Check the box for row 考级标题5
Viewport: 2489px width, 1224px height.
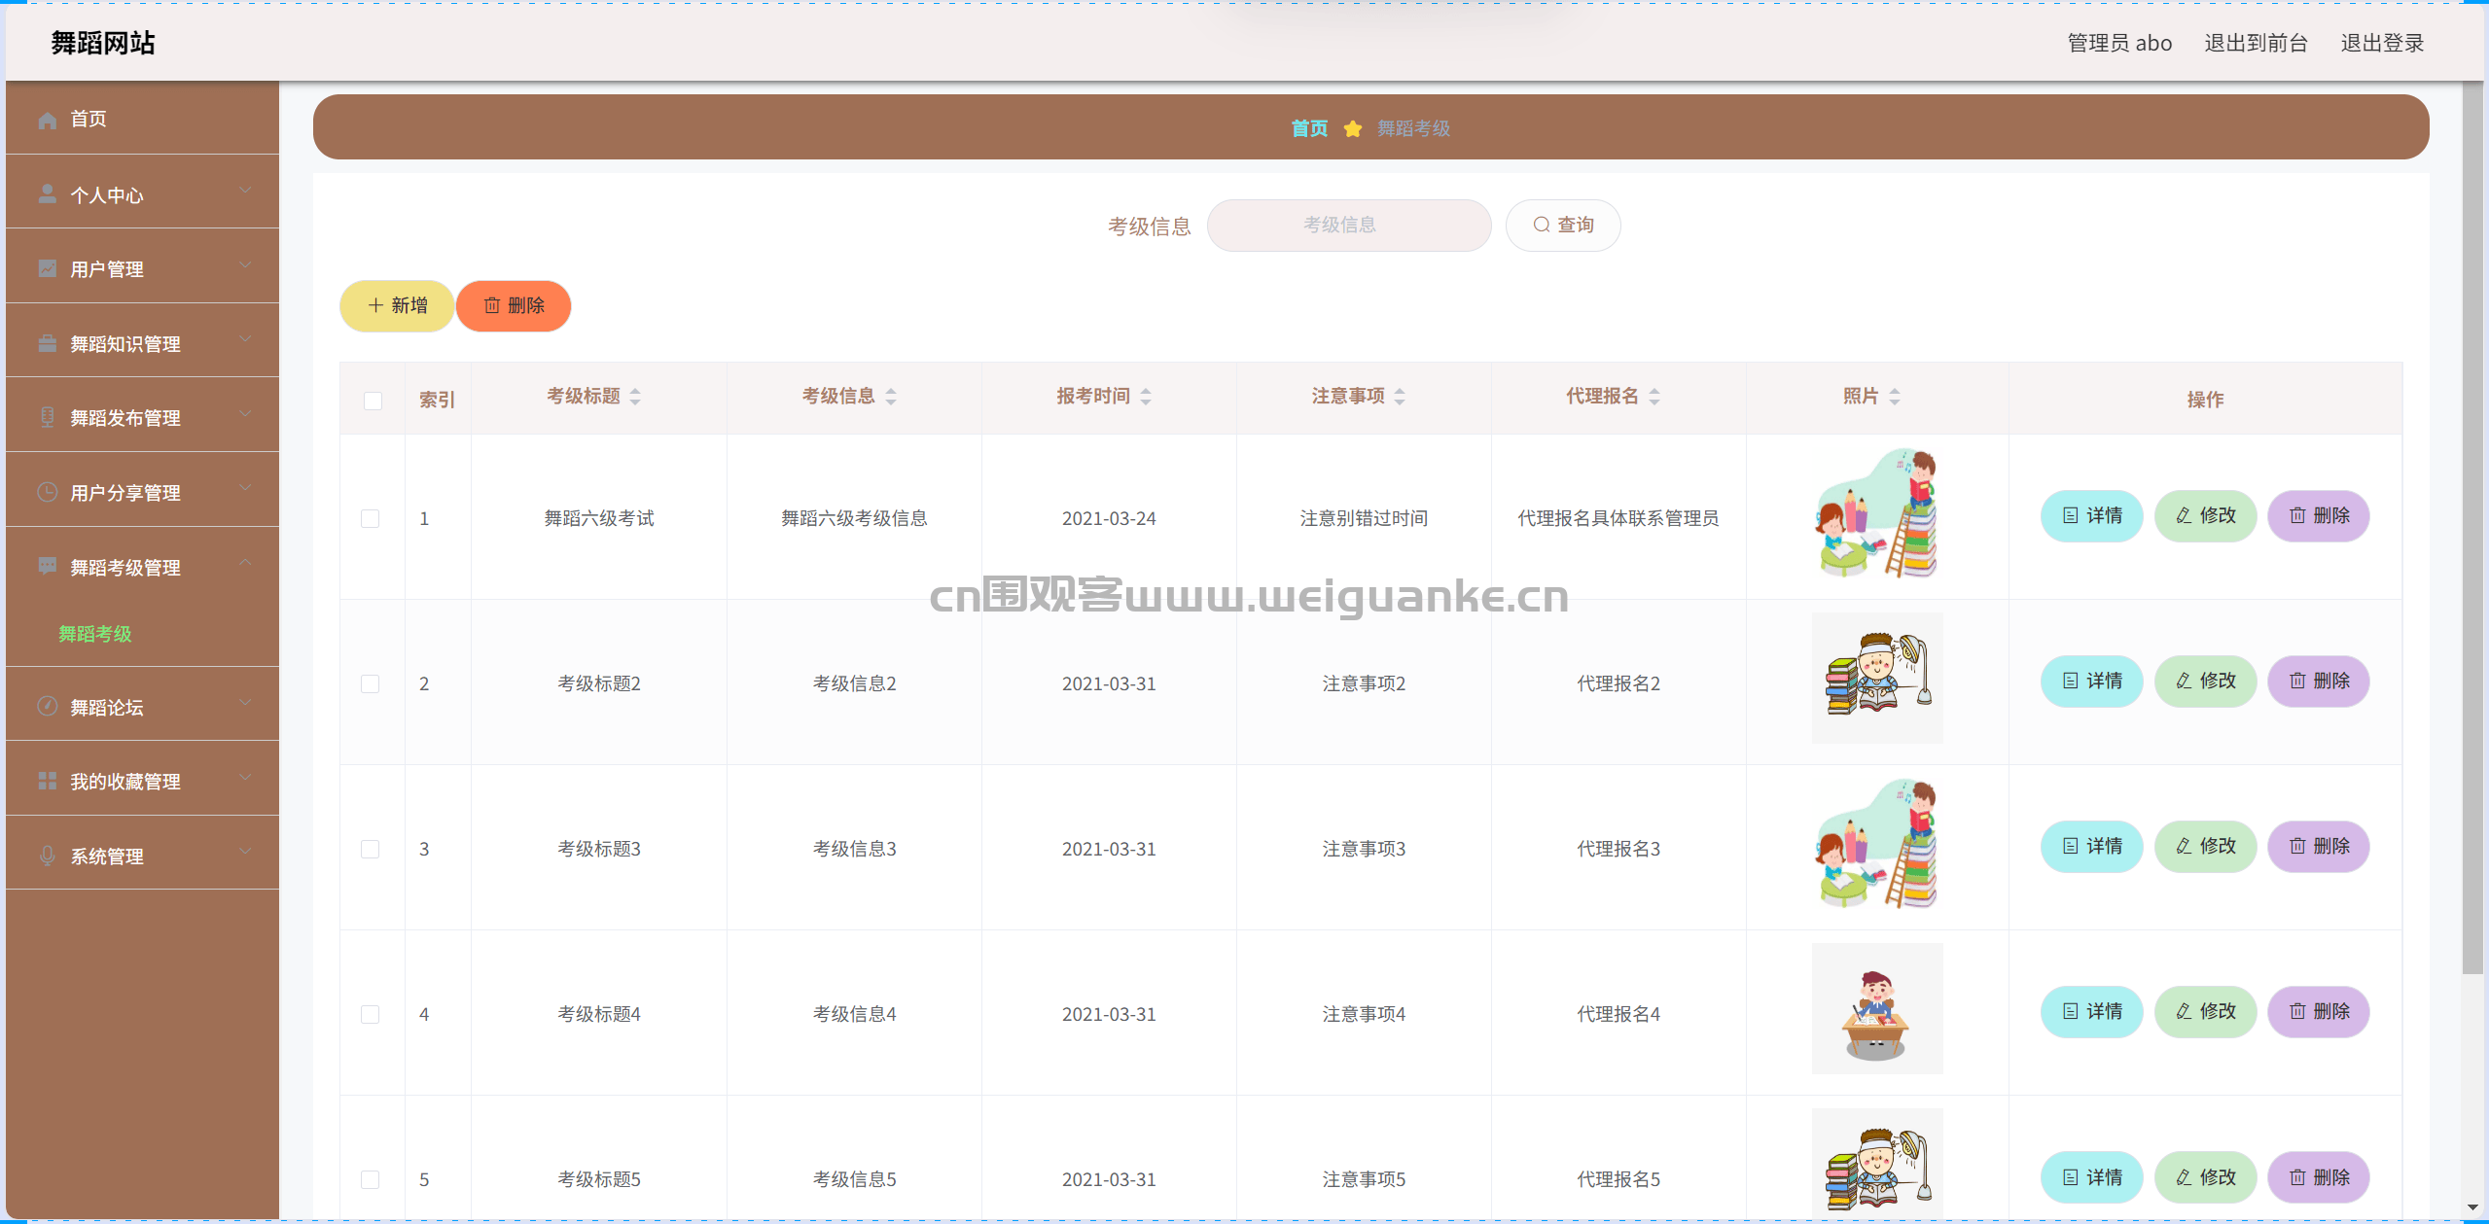(371, 1179)
